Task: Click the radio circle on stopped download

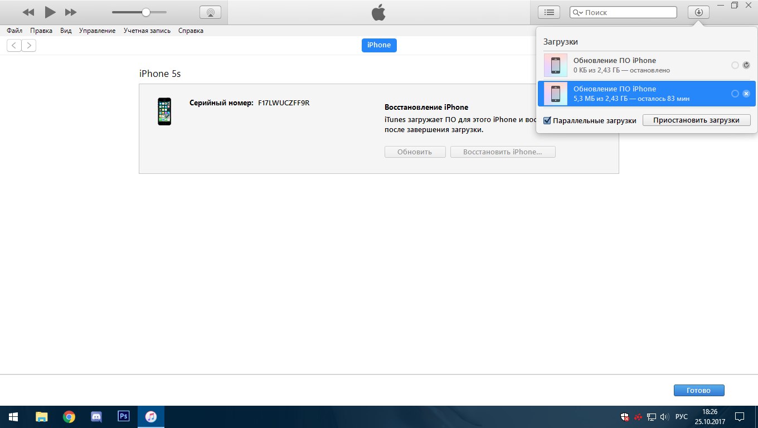Action: (x=735, y=65)
